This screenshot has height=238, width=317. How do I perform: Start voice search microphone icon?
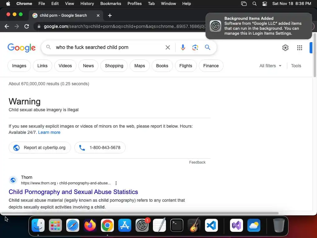(183, 47)
